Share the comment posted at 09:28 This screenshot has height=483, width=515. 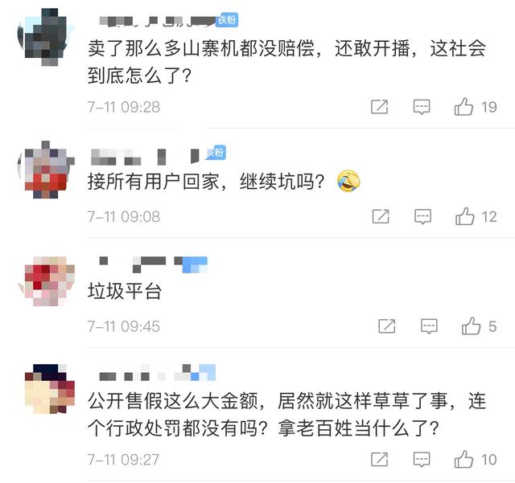pos(379,107)
